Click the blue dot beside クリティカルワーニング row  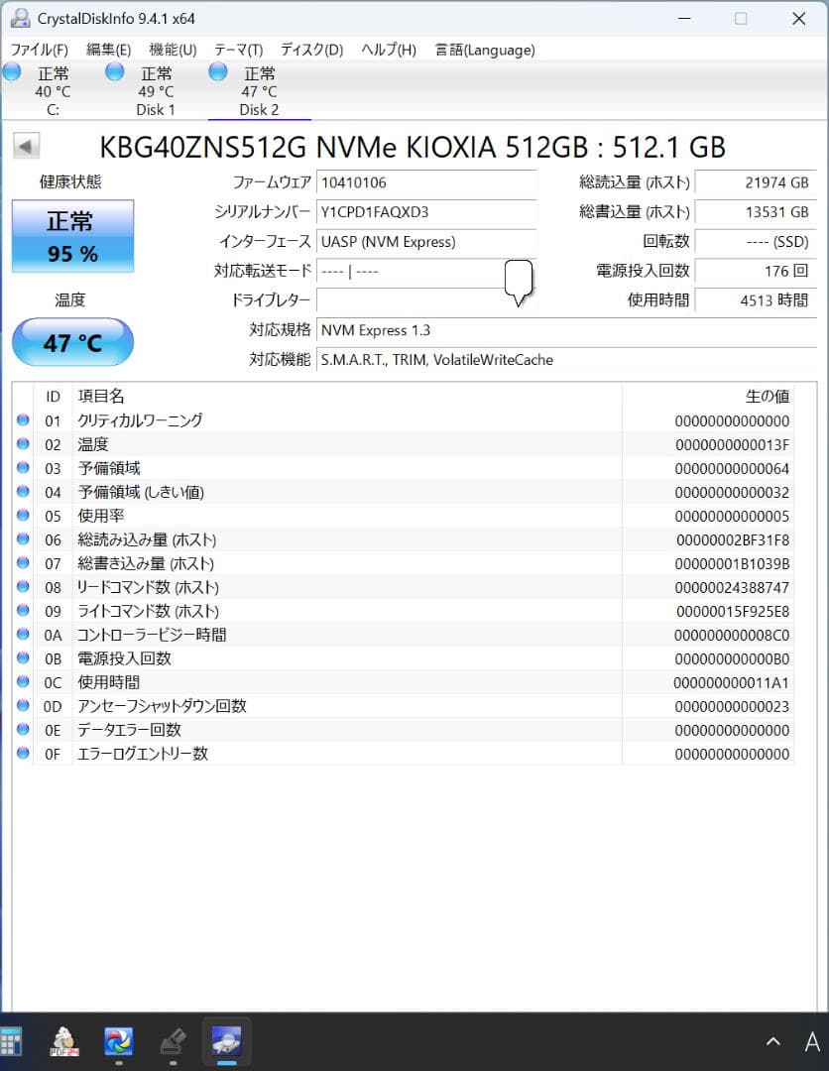23,419
